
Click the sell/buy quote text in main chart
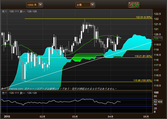pos(19,11)
